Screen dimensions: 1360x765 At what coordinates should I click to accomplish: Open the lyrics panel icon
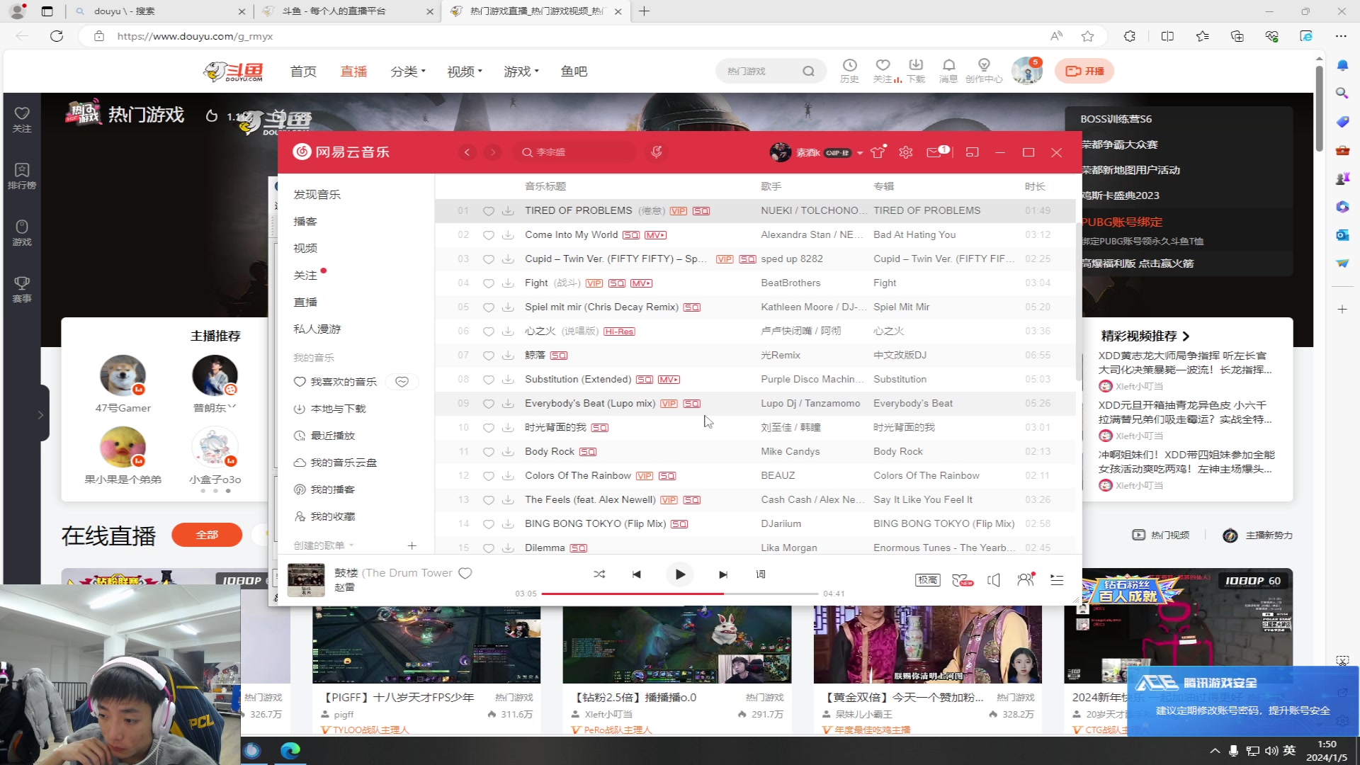(x=761, y=574)
